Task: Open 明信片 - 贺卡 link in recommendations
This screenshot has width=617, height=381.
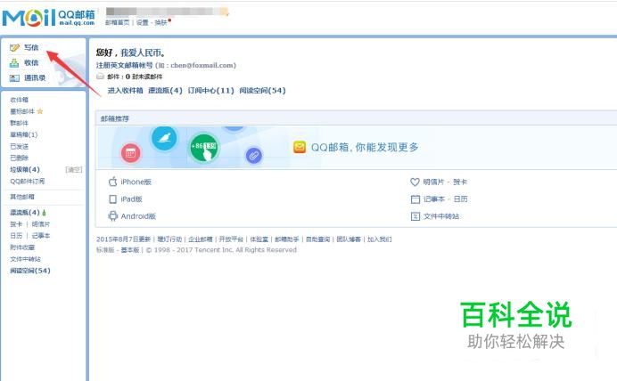Action: tap(445, 182)
